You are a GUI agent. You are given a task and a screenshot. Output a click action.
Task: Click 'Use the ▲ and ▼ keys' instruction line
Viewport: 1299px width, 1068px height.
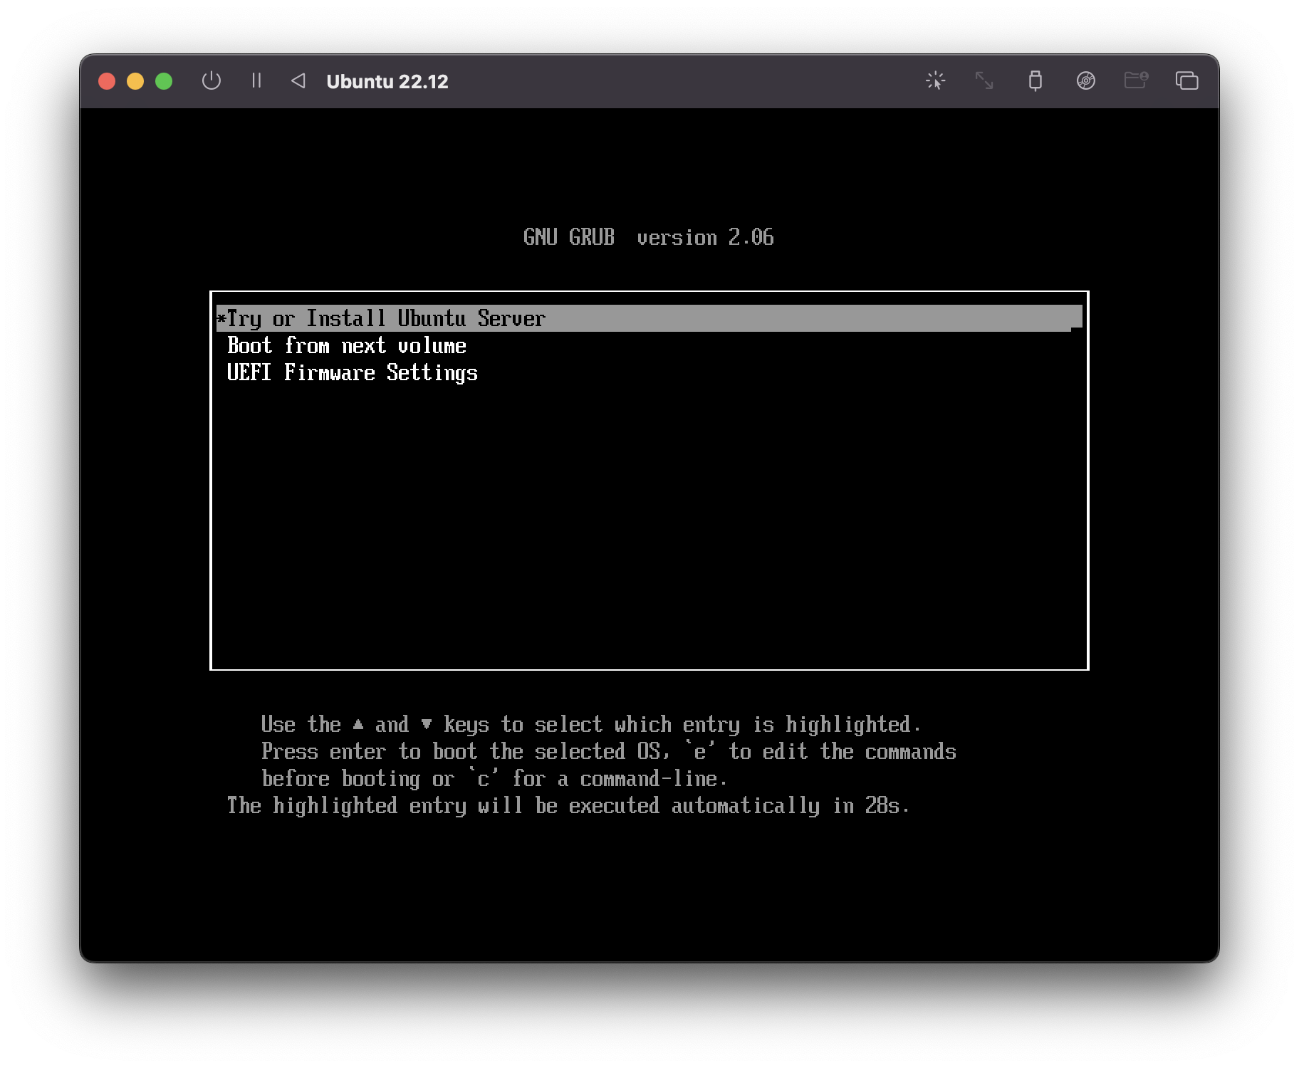[x=591, y=725]
